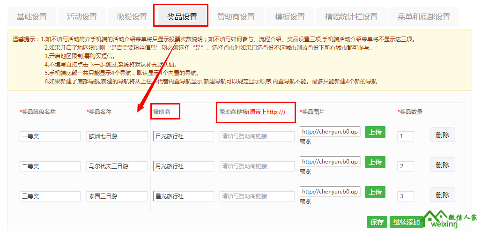This screenshot has height=231, width=481.
Task: Click the 星光旅行社 sponsor field
Action: click(184, 196)
